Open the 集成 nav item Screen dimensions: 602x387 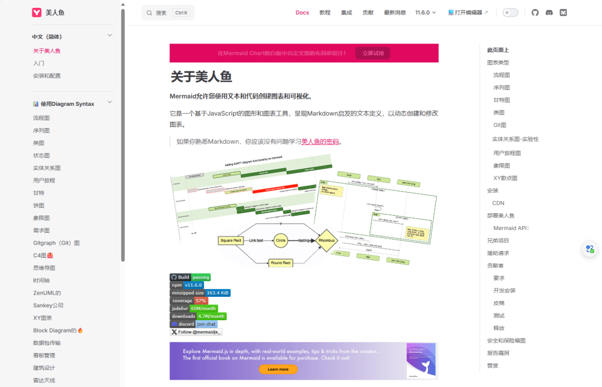tap(346, 13)
